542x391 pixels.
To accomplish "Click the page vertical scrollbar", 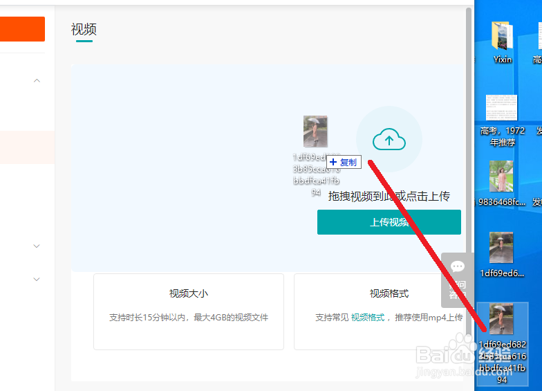I will pos(469,173).
